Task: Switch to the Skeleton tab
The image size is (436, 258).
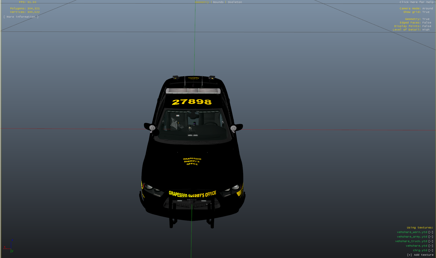Action: point(235,2)
